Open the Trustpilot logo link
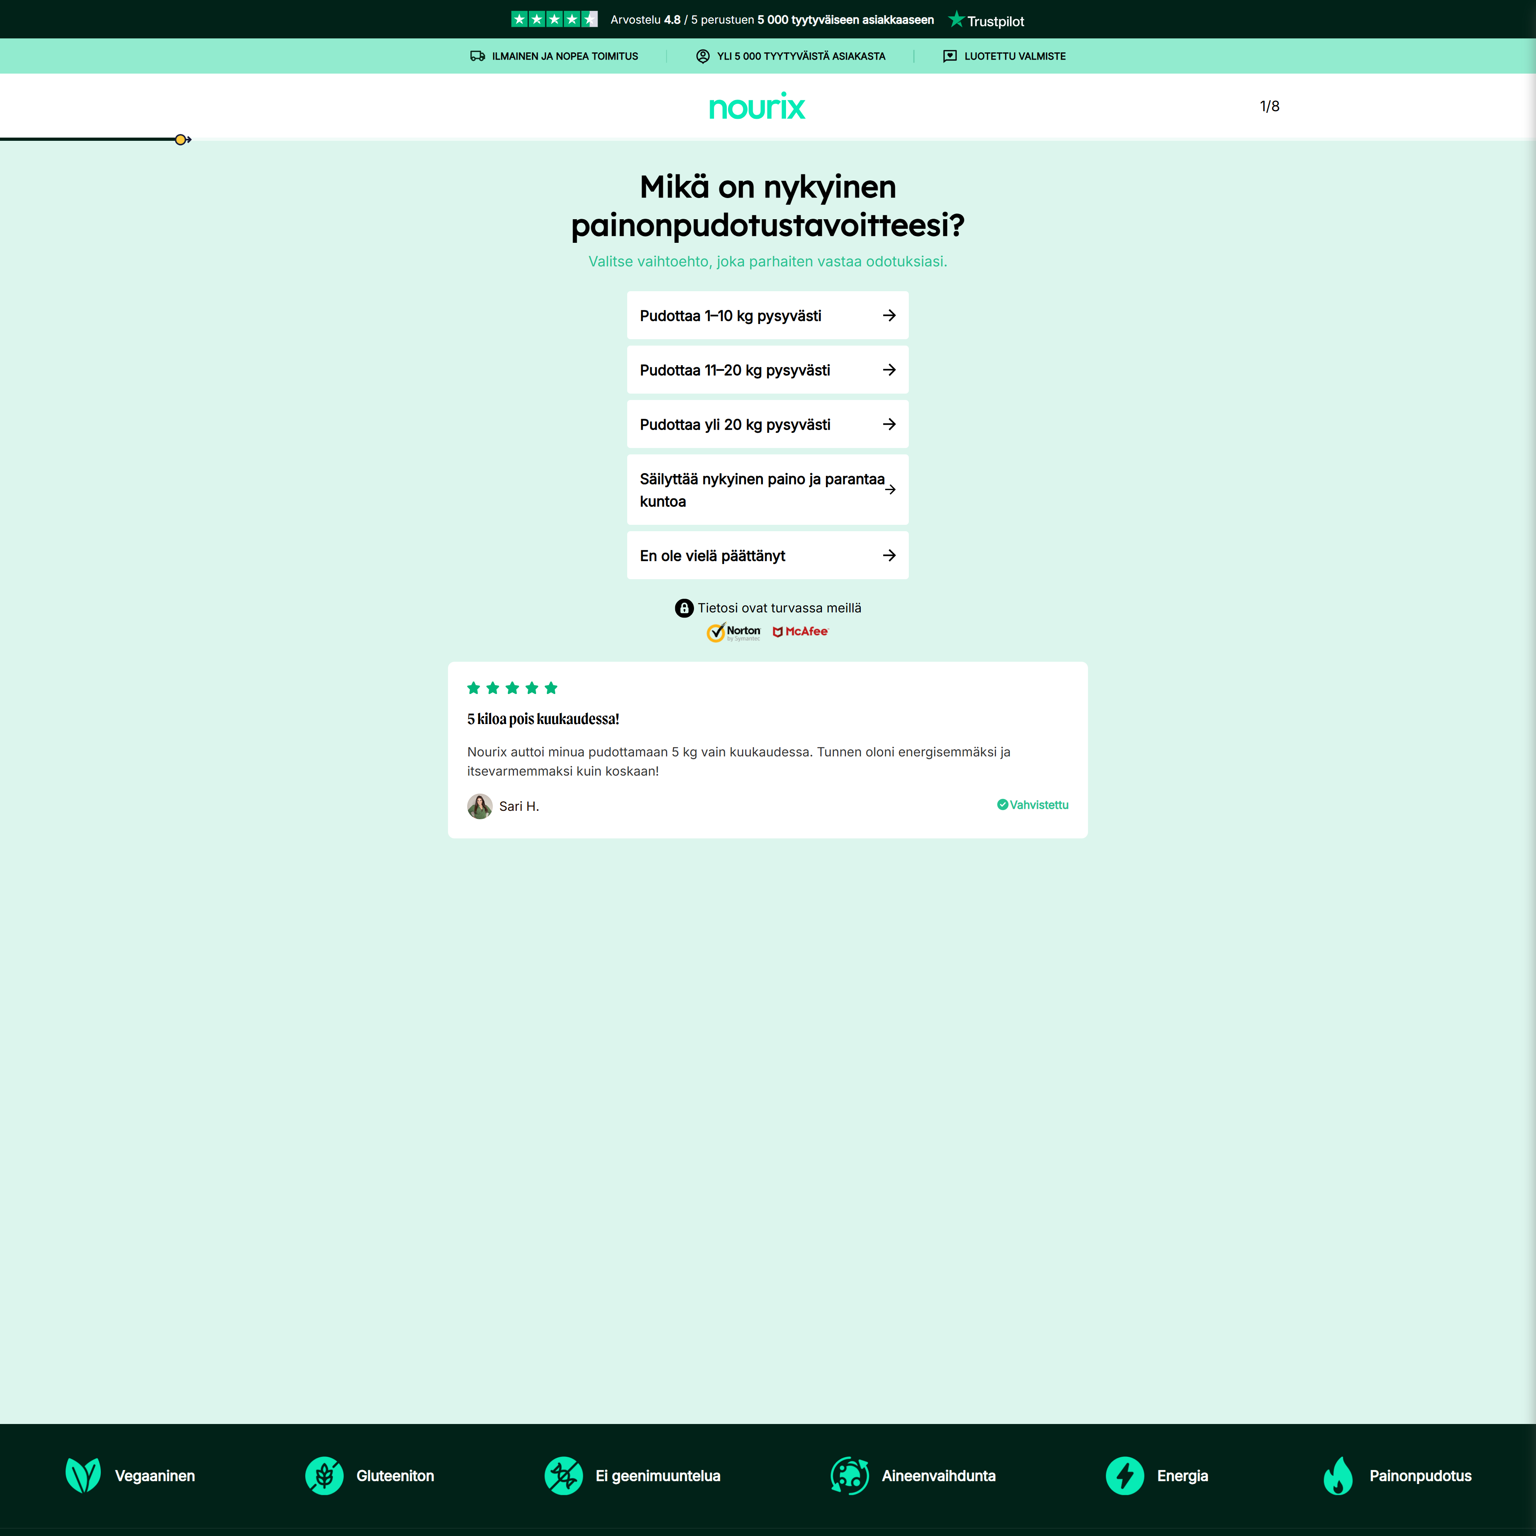The width and height of the screenshot is (1536, 1536). pos(986,21)
